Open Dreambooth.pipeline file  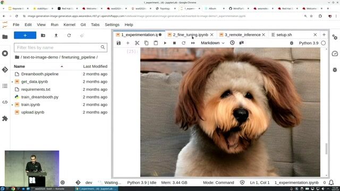pyautogui.click(x=40, y=74)
